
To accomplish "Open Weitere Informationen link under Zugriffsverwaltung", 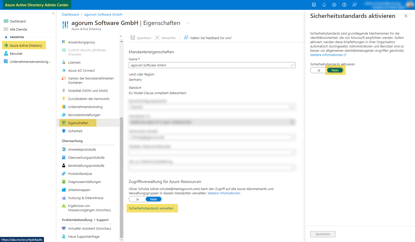I will click(x=224, y=193).
